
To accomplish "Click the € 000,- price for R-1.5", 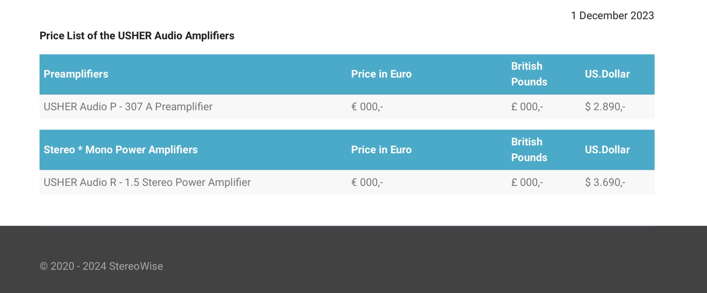I will [367, 182].
